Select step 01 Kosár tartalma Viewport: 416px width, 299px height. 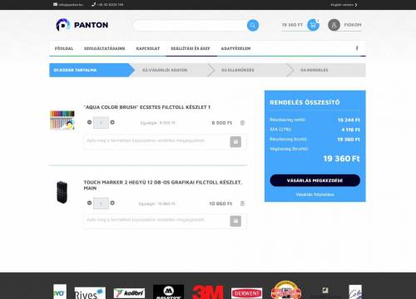coord(92,70)
